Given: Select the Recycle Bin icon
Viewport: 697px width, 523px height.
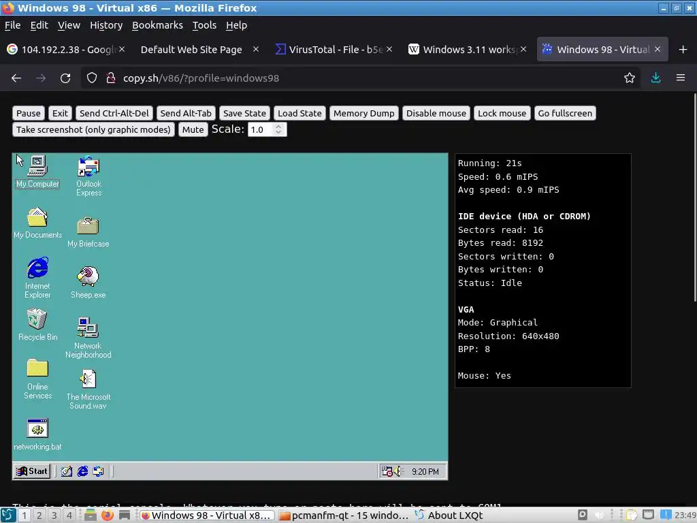Looking at the screenshot, I should (x=37, y=325).
